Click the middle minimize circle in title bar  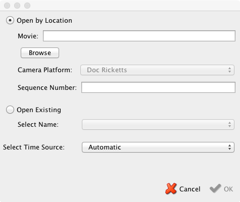17,6
